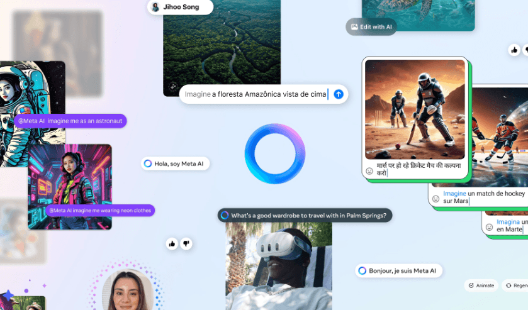Click 'Bonjour, je suis Meta AI' text
This screenshot has width=528, height=310.
click(402, 271)
